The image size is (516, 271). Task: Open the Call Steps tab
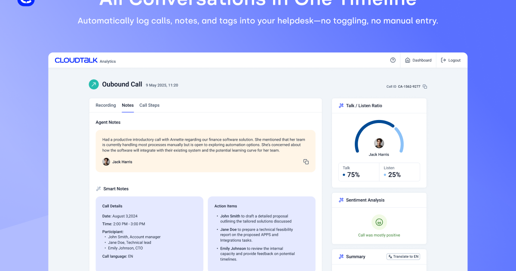[x=149, y=105]
